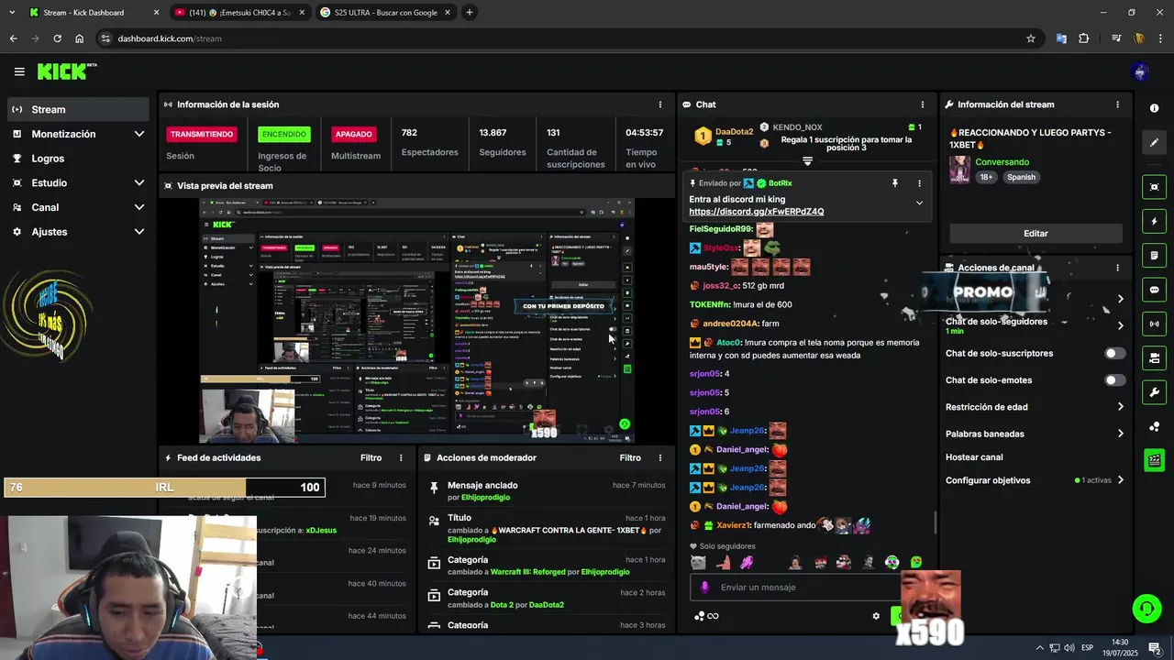Screen dimensions: 1174x660
Task: Open the Windows notification center icon
Action: [x=1154, y=648]
